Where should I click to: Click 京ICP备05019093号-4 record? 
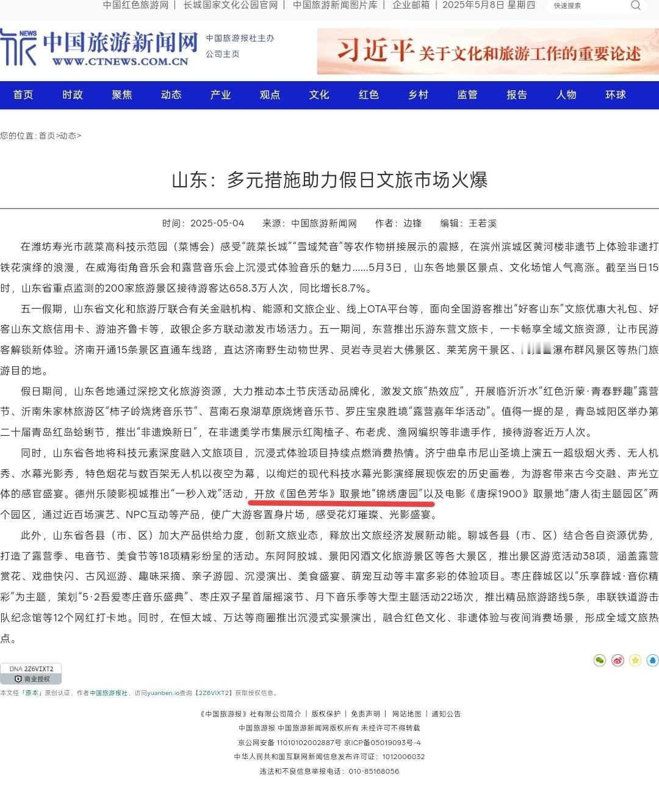click(x=383, y=743)
